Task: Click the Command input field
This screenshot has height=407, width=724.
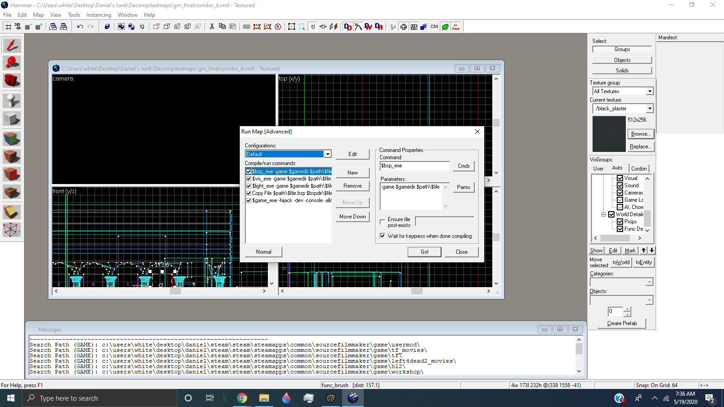Action: [x=414, y=166]
